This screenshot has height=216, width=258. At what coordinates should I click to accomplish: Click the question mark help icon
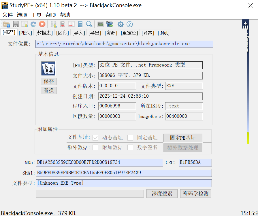(130, 24)
